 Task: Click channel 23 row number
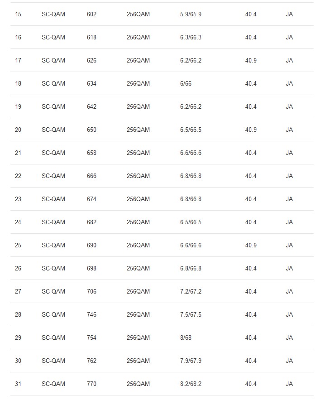[x=18, y=199]
